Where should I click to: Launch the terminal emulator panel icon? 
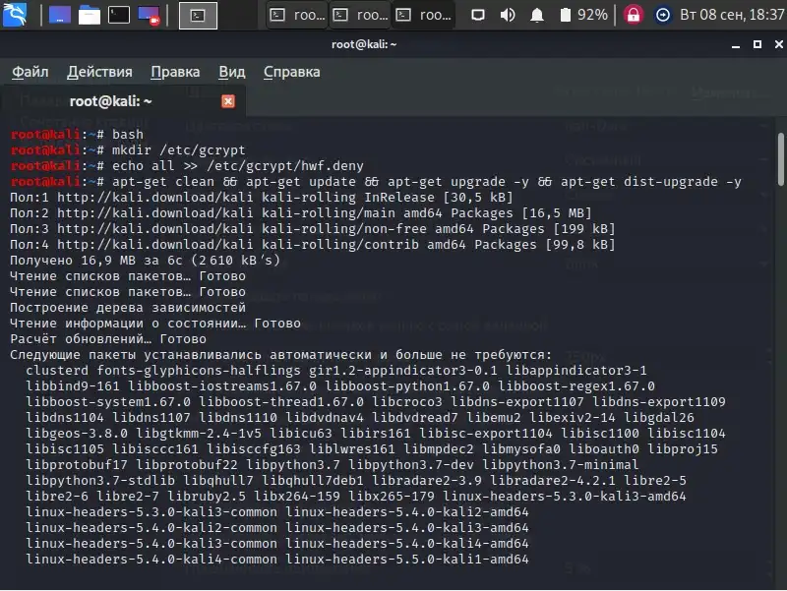119,15
